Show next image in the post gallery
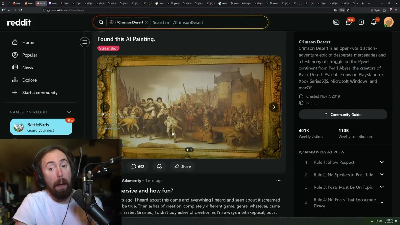 coord(274,107)
